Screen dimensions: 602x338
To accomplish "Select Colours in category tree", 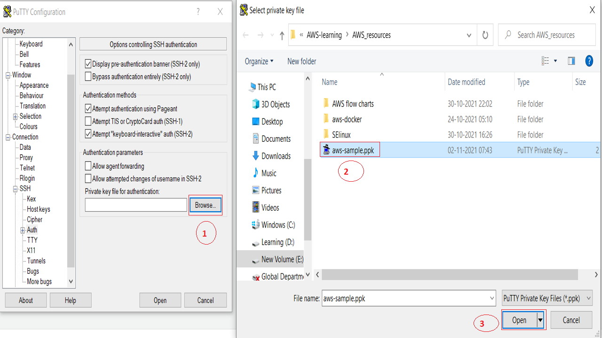I will (28, 127).
